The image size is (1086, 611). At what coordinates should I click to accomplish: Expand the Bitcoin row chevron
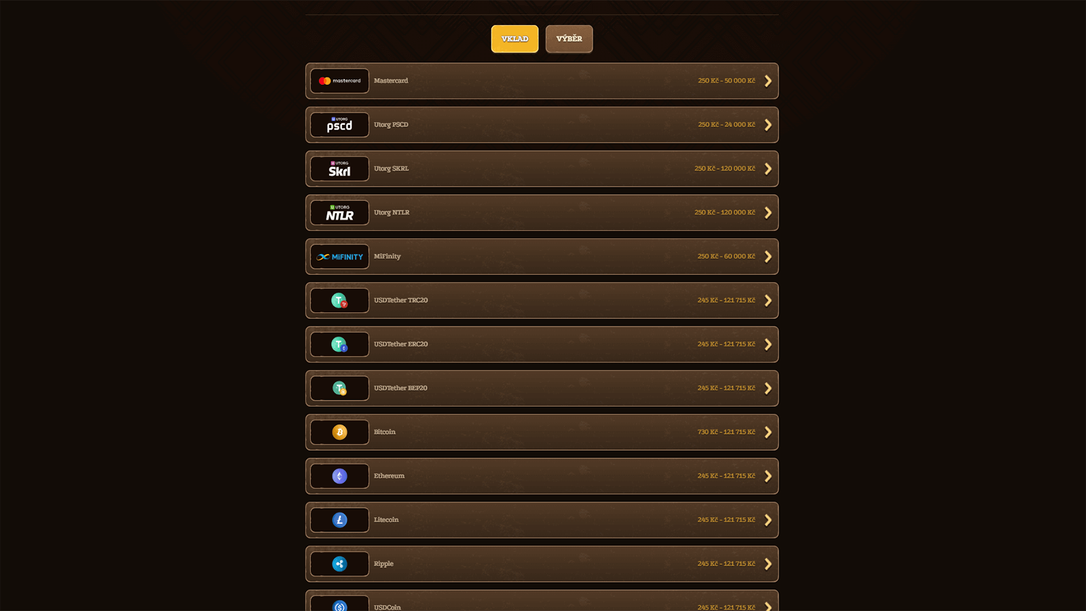click(768, 432)
